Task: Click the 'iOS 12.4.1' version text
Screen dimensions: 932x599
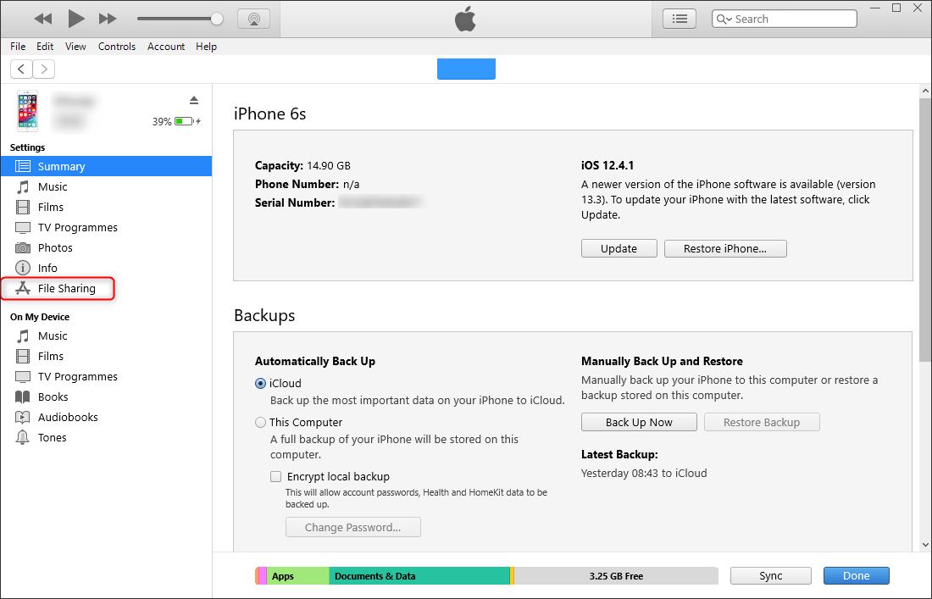Action: [607, 166]
